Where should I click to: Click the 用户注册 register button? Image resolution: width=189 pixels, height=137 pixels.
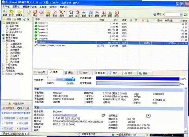click(23, 108)
